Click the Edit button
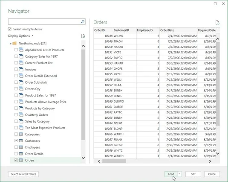The width and height of the screenshot is (228, 182). 193,174
